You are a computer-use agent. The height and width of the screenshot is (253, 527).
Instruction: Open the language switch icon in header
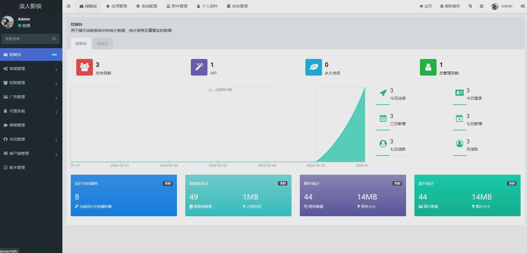click(470, 6)
